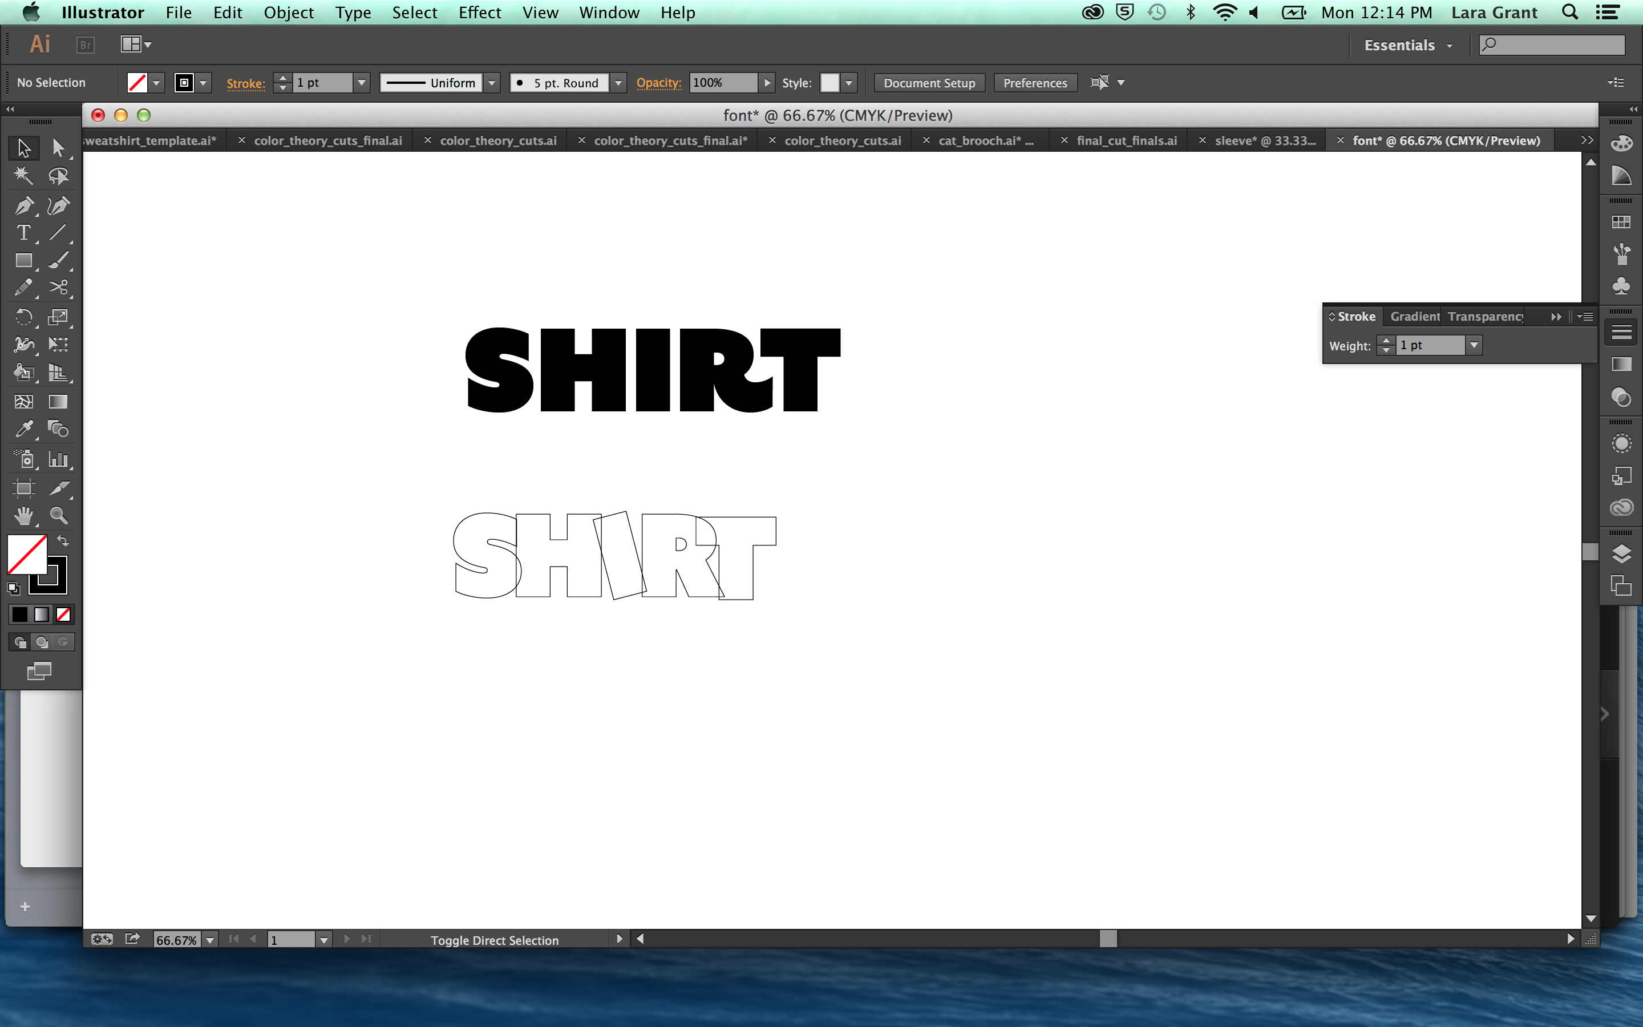Select the Artboard tool

pos(24,488)
